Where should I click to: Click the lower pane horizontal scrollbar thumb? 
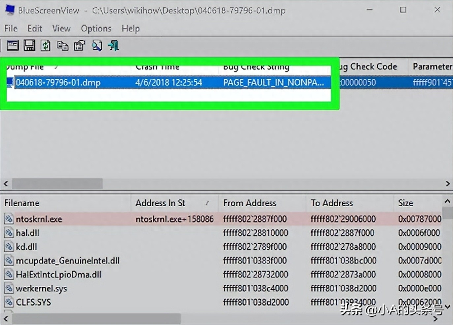(97, 318)
